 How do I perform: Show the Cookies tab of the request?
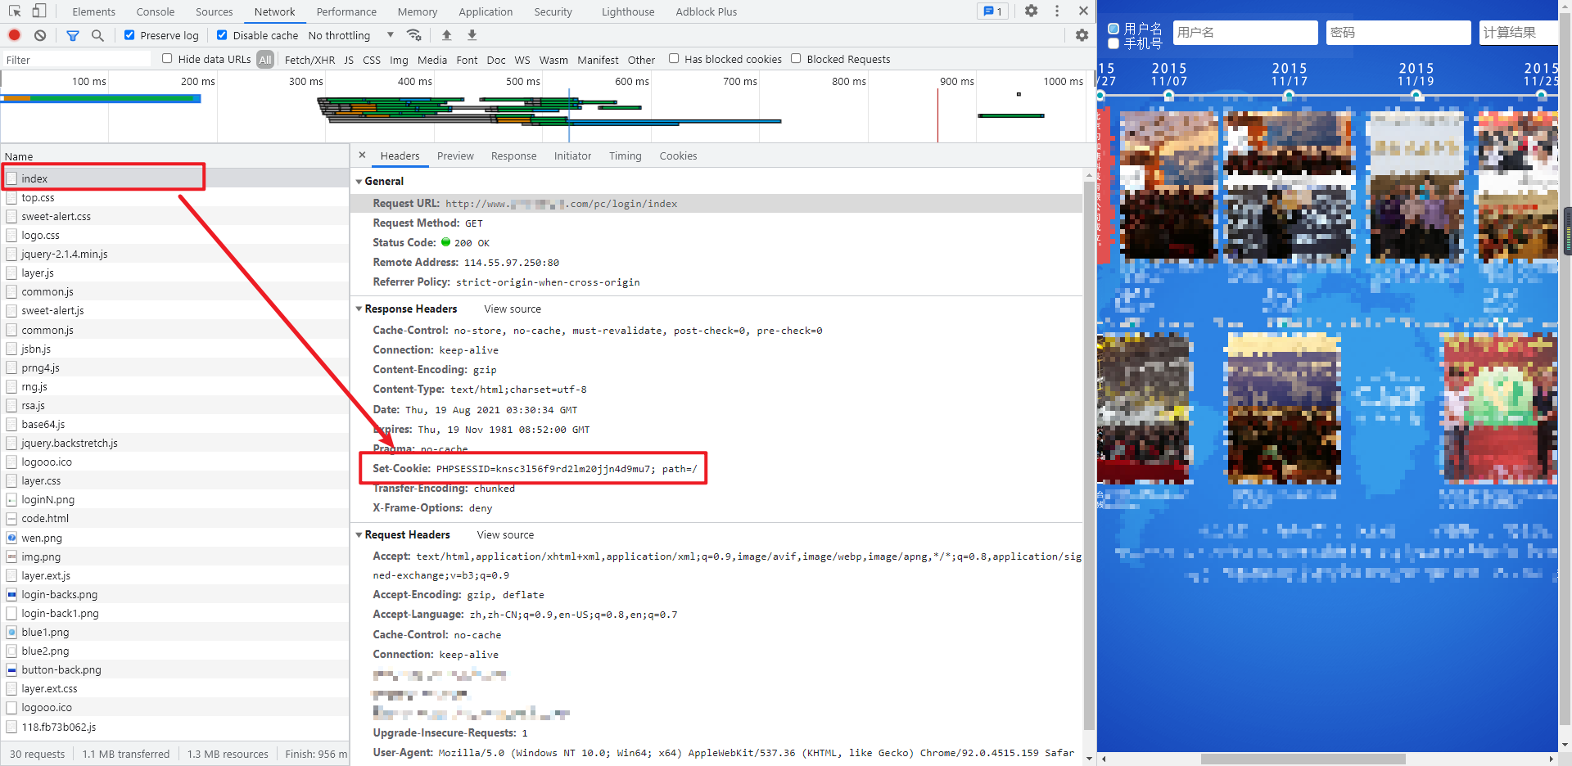coord(678,155)
